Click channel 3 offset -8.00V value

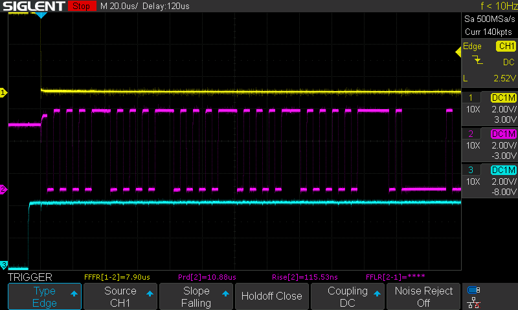[504, 192]
